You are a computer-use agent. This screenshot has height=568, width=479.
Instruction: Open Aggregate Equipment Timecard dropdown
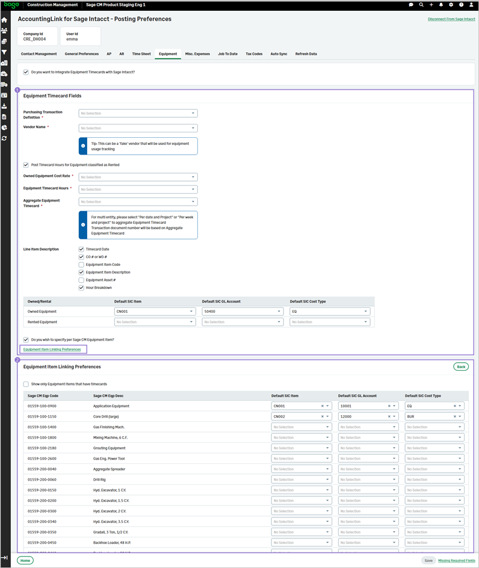click(138, 202)
